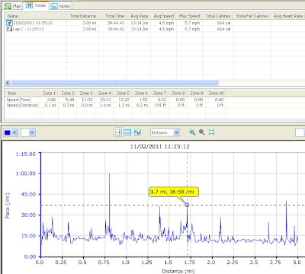Screen dimensions: 305x274
Task: Click the lap icon beside Lap 1 - 11:25:12
Action: click(9, 29)
